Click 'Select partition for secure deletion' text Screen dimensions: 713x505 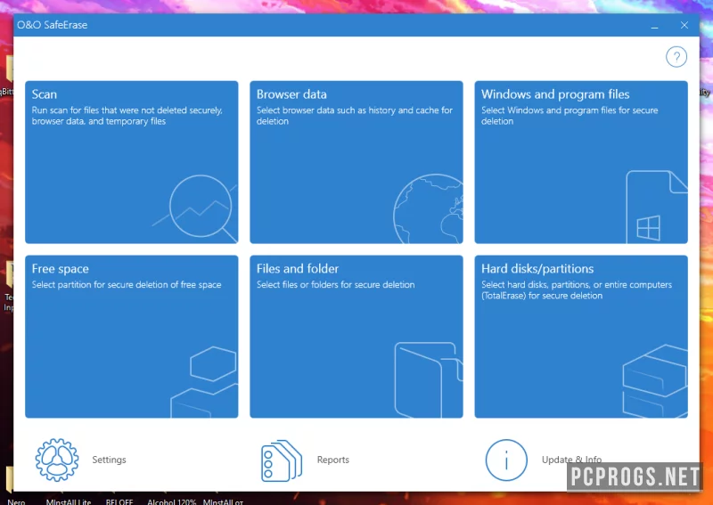(127, 284)
